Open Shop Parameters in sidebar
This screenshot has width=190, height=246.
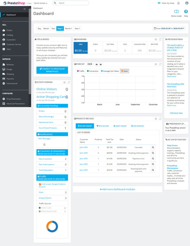[14, 99]
